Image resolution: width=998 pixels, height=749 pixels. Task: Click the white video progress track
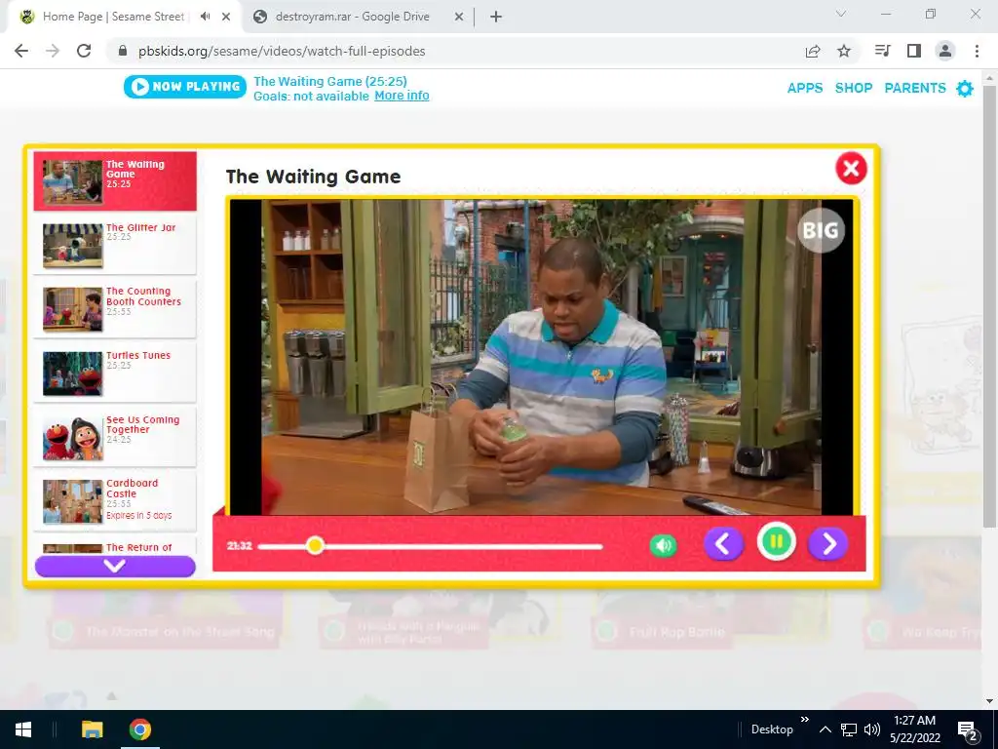click(430, 546)
